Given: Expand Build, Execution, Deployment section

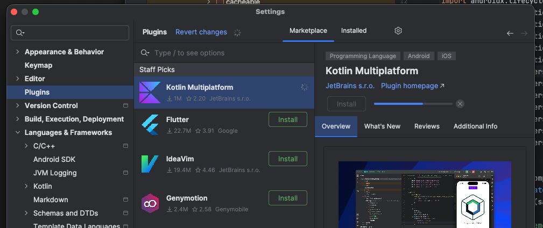Looking at the screenshot, I should coord(17,119).
